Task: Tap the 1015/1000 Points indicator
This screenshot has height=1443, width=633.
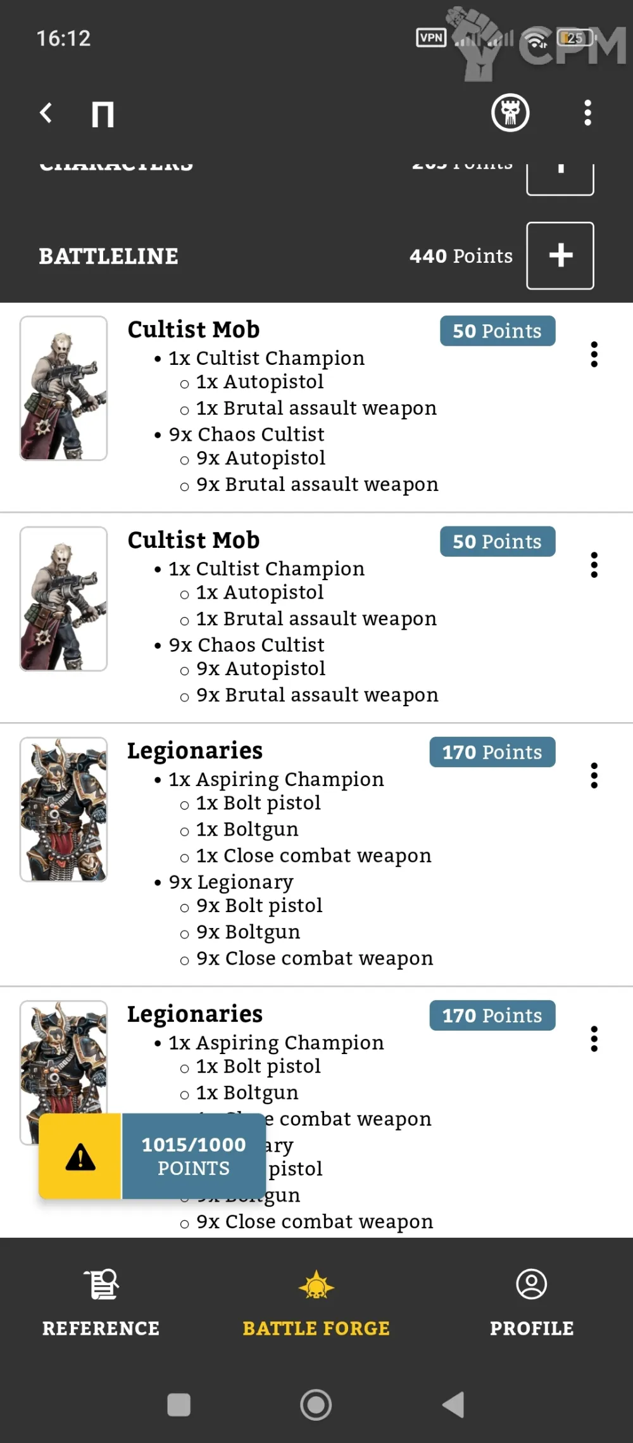Action: click(194, 1157)
